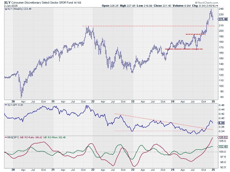Select the 221.40 last-price tag on the price axis
Screen dimensions: 230x172
223,19
